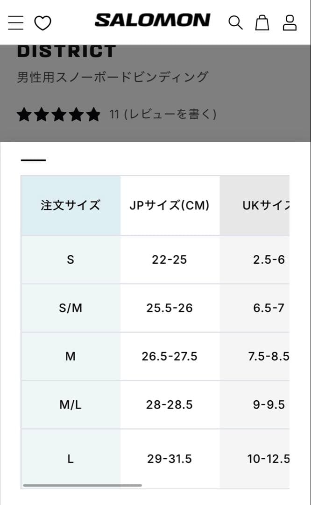Viewport: 311px width, 505px height.
Task: Select the S/M size row label
Action: pyautogui.click(x=71, y=308)
